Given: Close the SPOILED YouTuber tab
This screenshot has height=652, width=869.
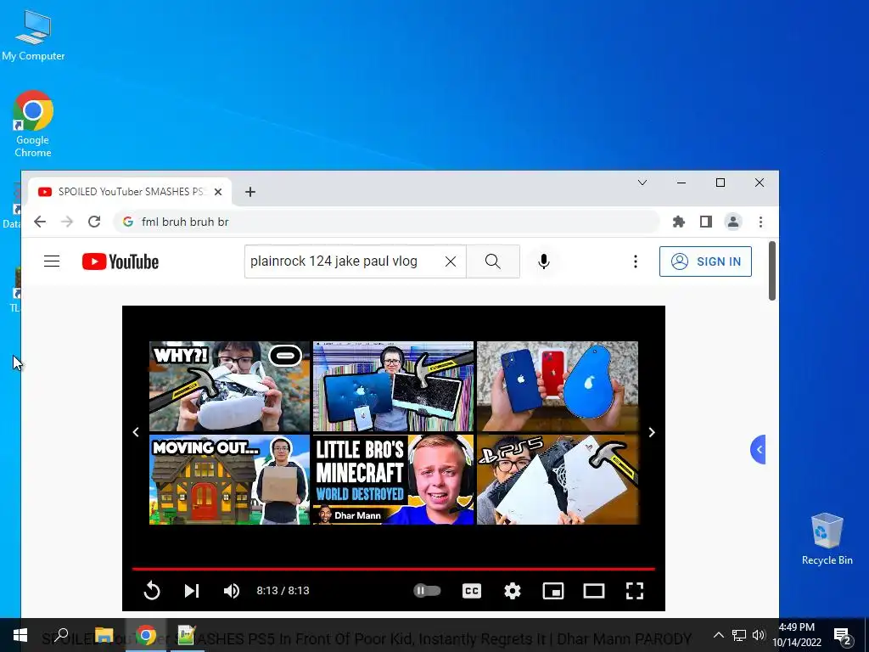Looking at the screenshot, I should click(x=218, y=192).
